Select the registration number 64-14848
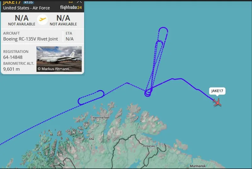The width and height of the screenshot is (252, 169). [x=13, y=57]
